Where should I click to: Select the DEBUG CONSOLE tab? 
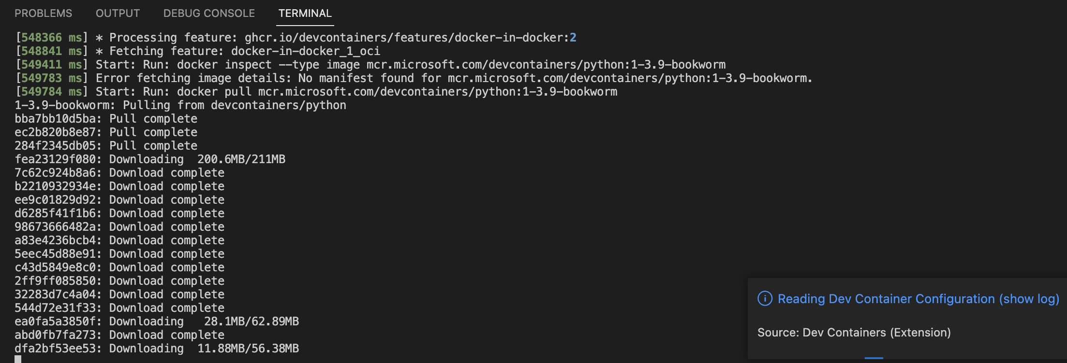(209, 14)
